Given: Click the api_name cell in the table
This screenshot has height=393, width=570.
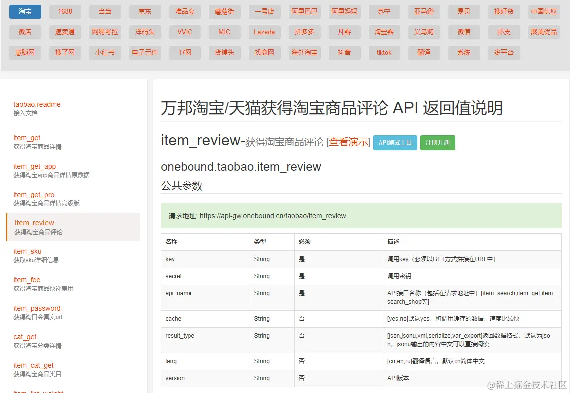Looking at the screenshot, I should pyautogui.click(x=205, y=297).
